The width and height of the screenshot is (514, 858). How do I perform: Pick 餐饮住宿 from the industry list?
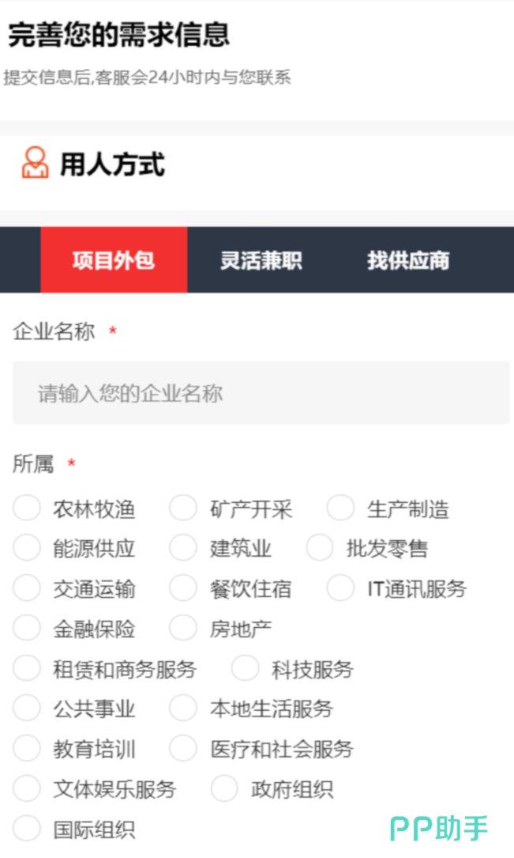(183, 588)
